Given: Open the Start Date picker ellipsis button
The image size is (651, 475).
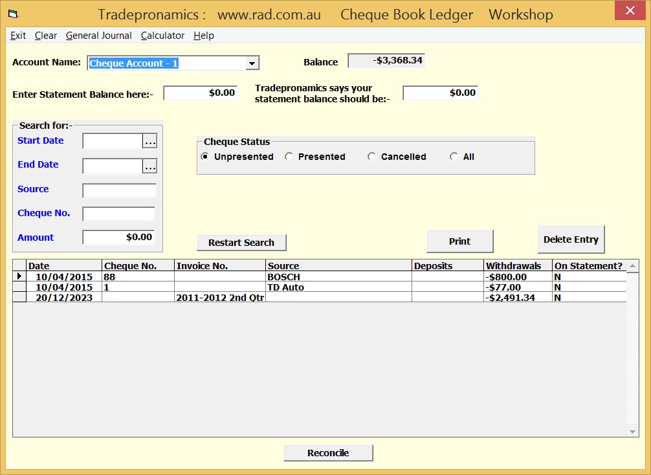Looking at the screenshot, I should [150, 141].
